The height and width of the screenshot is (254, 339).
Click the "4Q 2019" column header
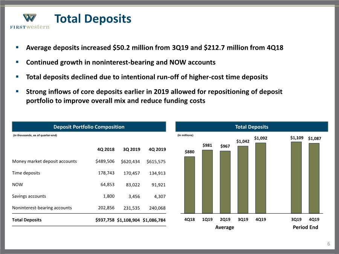click(157, 149)
